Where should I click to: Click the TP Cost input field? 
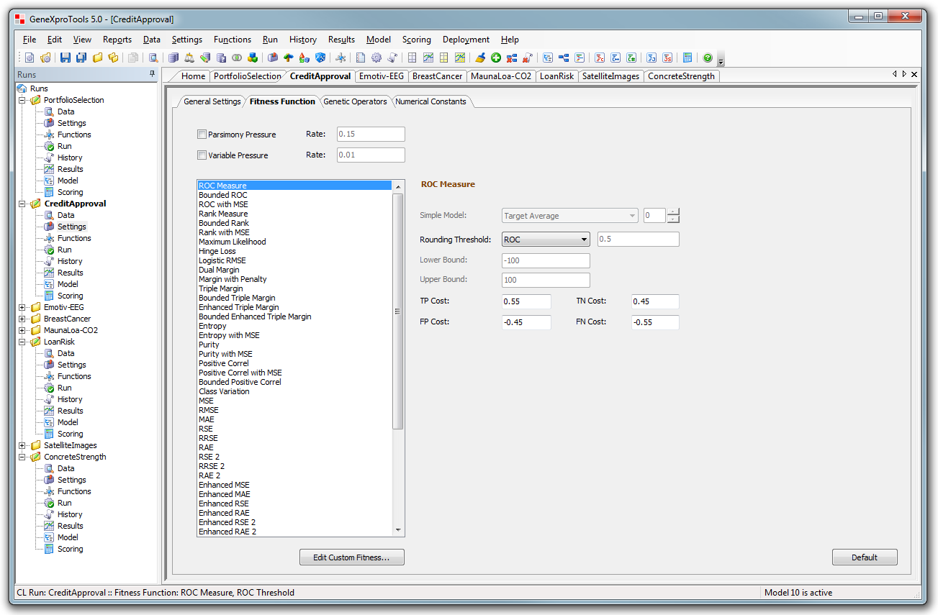[x=526, y=301]
